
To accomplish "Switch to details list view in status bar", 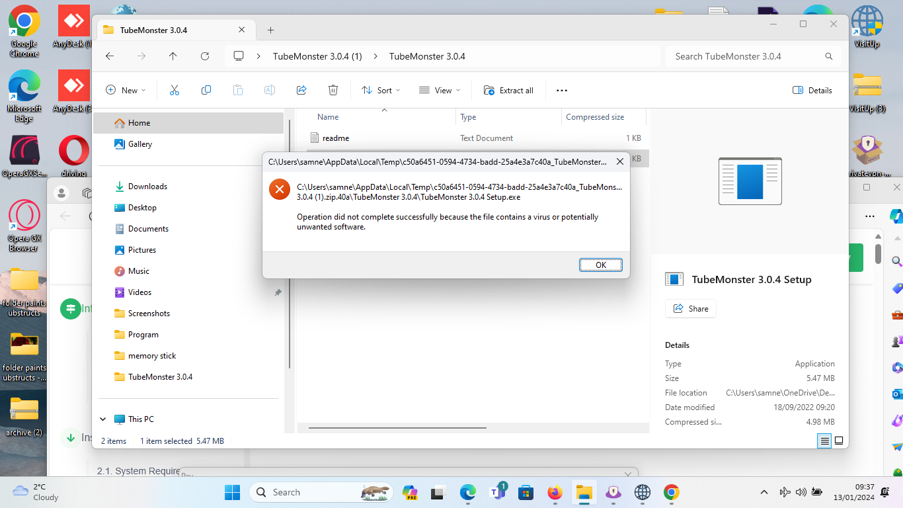I will pos(824,441).
